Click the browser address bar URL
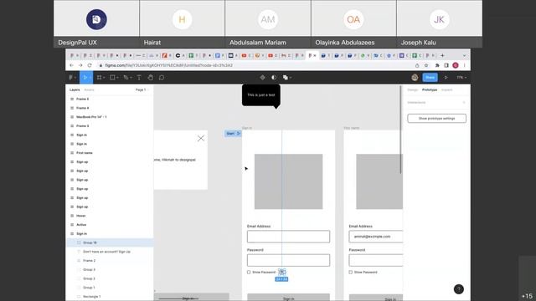Viewport: 536px width, 301px height. 168,65
